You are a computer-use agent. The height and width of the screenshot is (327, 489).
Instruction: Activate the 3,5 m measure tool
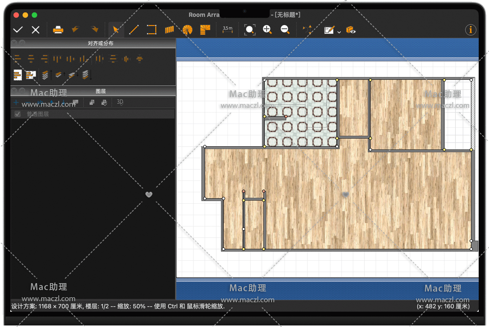click(x=228, y=30)
